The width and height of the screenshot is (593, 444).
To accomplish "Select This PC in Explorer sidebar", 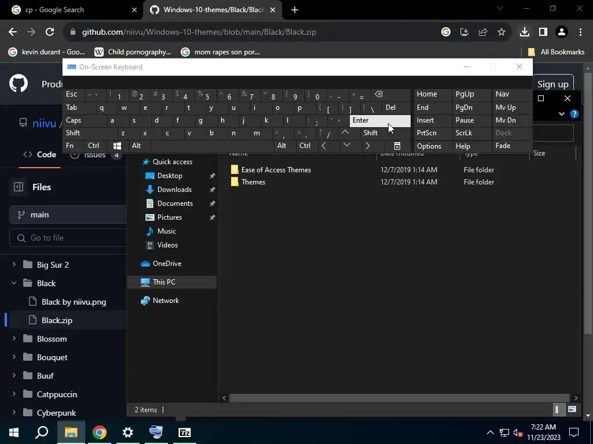I will (171, 282).
